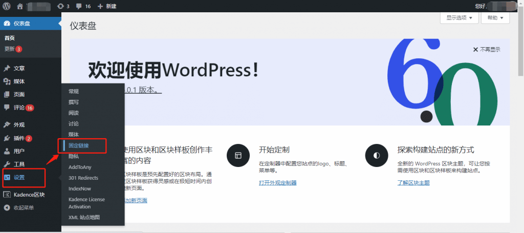Click the plus icon beside 新建
Image resolution: width=524 pixels, height=233 pixels.
click(100, 6)
